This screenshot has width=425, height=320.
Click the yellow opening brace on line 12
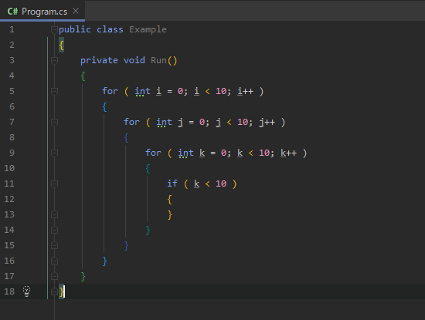170,200
